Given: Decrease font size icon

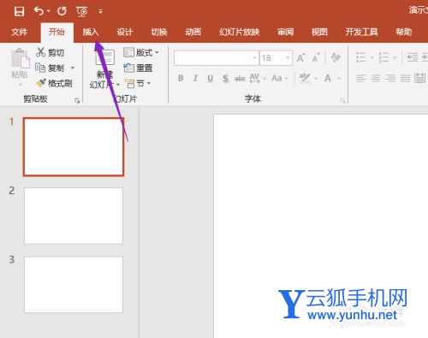Looking at the screenshot, I should tap(316, 58).
